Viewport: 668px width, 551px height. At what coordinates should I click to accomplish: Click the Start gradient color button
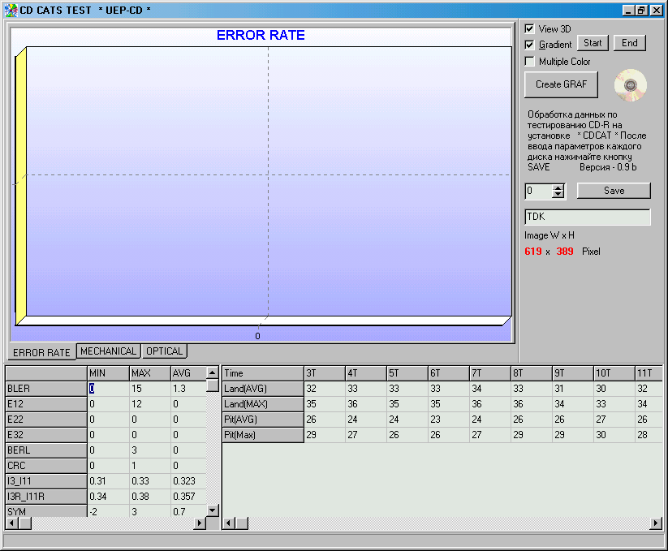pos(593,43)
